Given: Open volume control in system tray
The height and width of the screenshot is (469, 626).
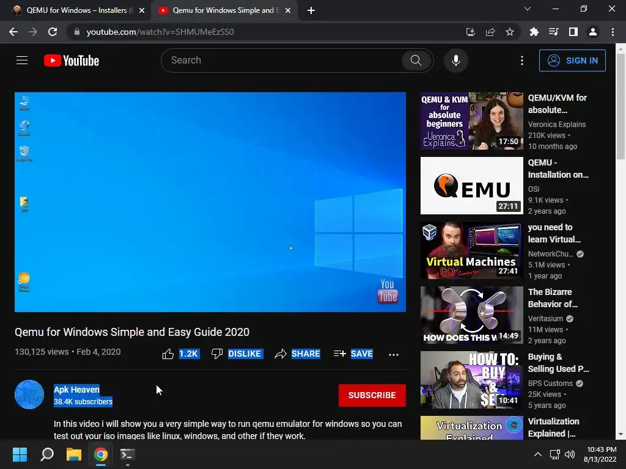Looking at the screenshot, I should (570, 454).
